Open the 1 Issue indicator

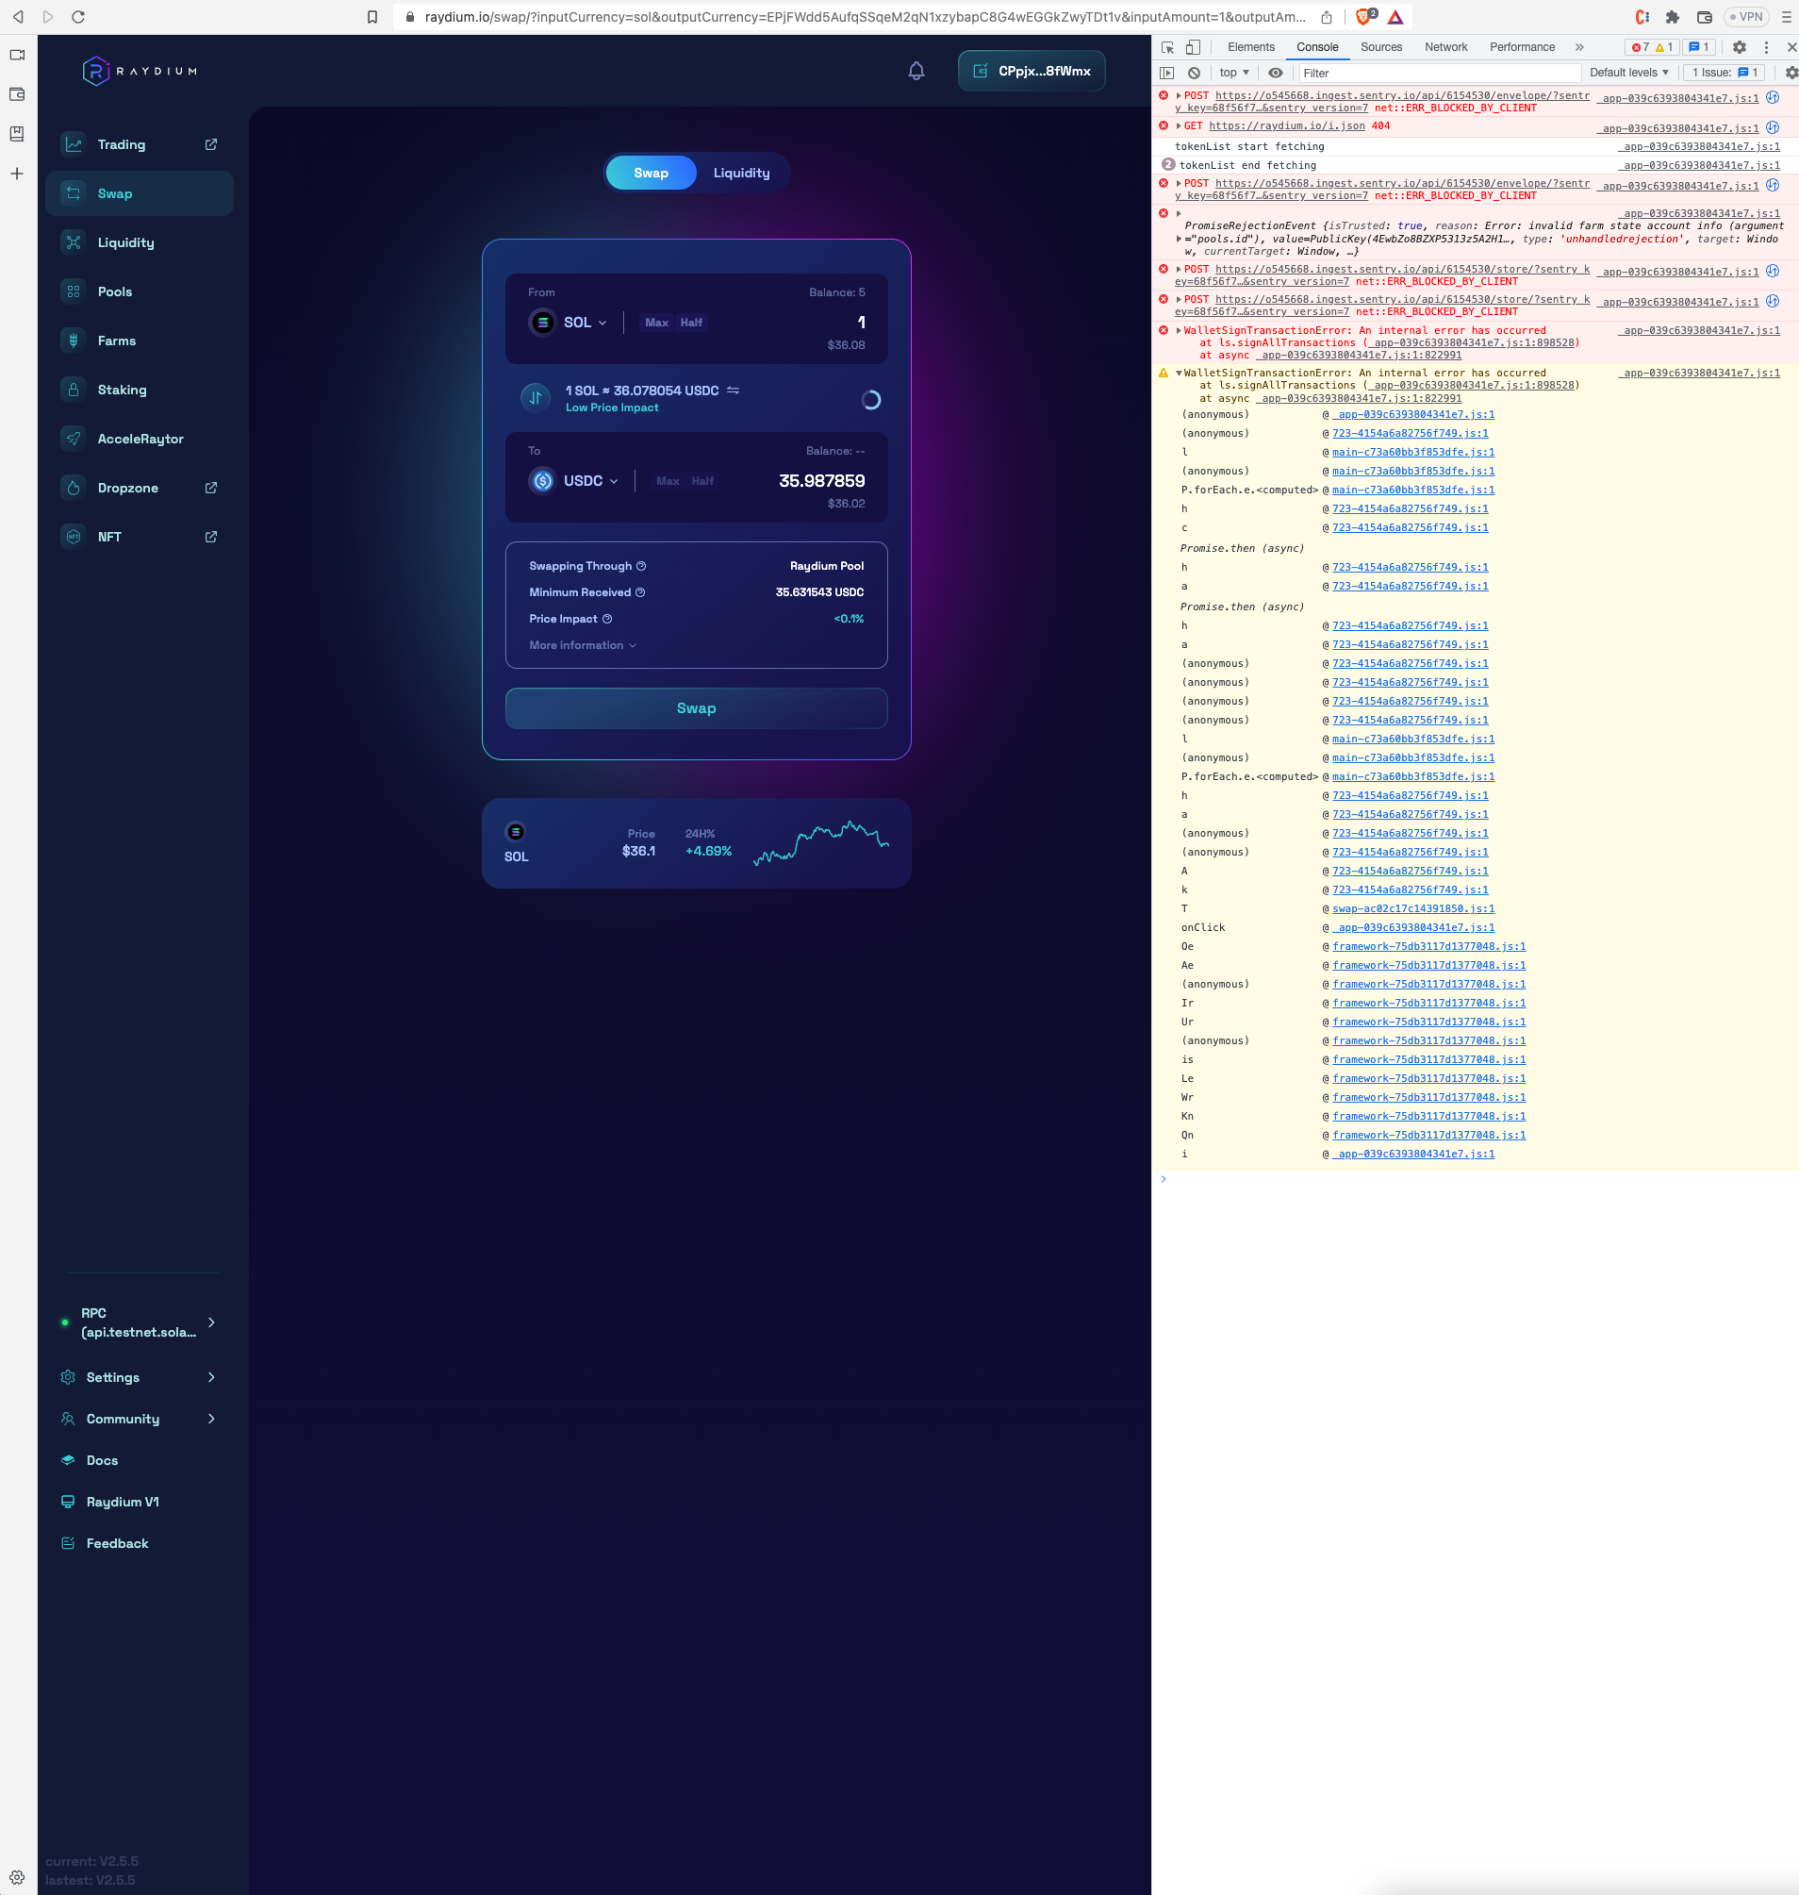(1725, 73)
